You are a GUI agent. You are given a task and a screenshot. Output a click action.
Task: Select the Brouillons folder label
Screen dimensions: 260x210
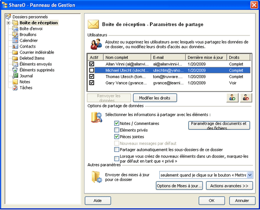[x=28, y=34]
